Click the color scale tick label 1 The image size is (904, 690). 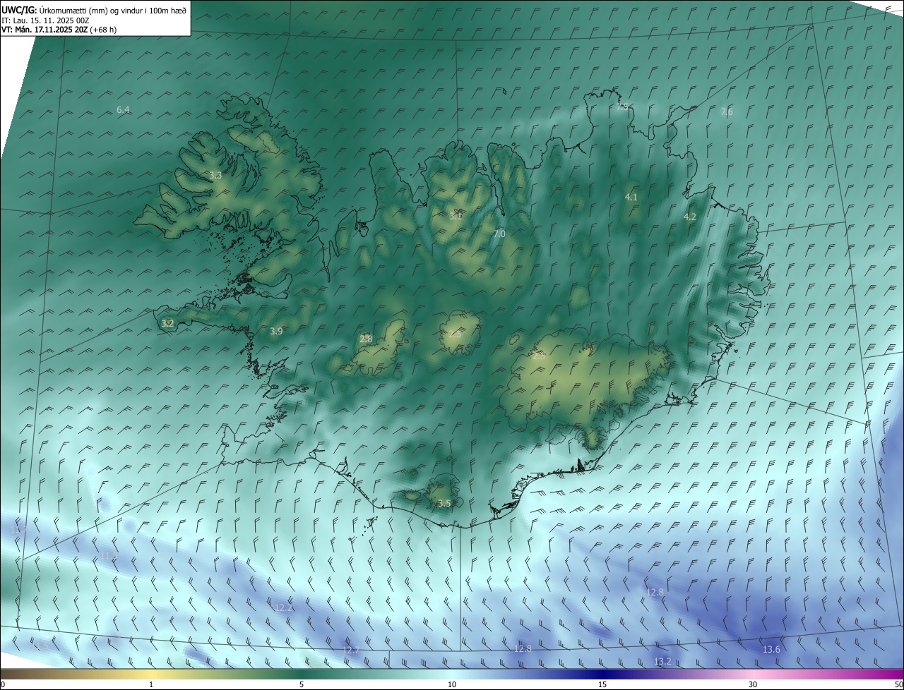pos(151,684)
